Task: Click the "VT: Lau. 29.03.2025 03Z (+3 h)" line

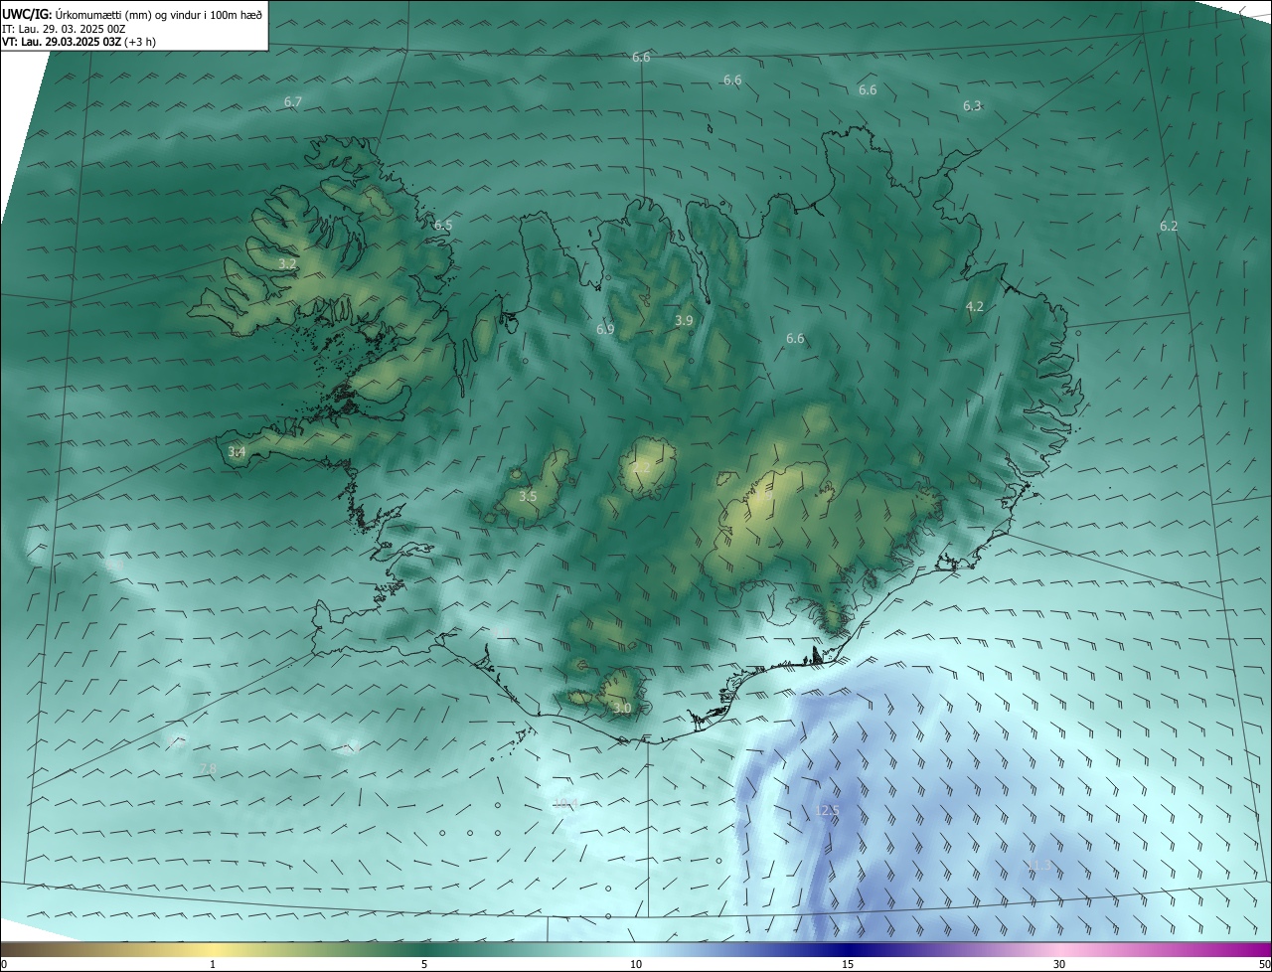Action: [79, 42]
